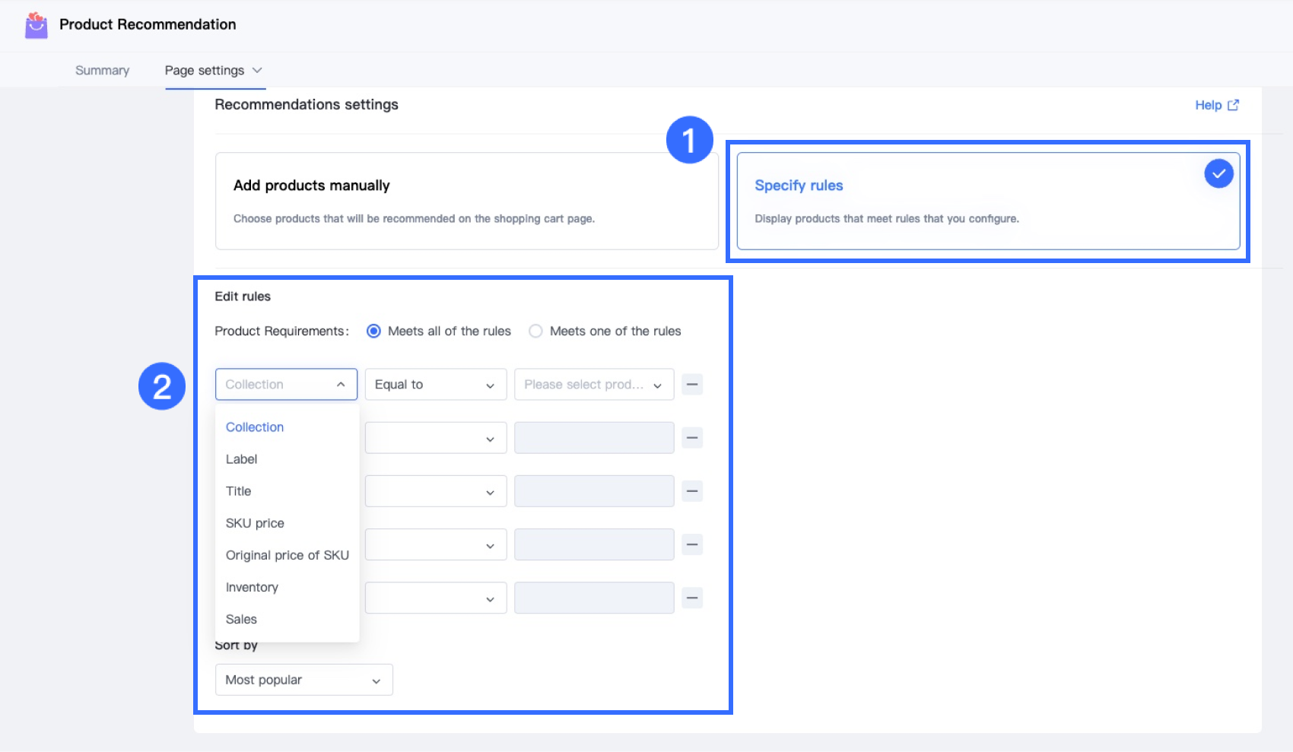This screenshot has width=1293, height=752.
Task: Select 'Meets all of the rules' radio button
Action: pyautogui.click(x=373, y=332)
